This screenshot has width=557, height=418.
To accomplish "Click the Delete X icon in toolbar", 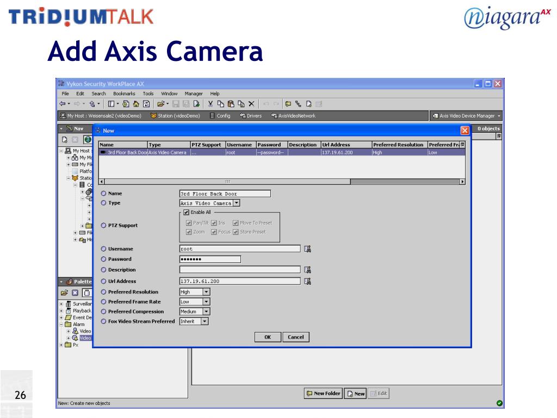I will tap(251, 104).
